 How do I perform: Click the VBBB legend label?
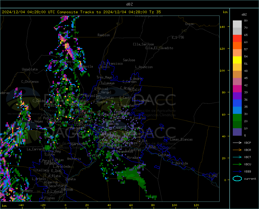point(247,171)
